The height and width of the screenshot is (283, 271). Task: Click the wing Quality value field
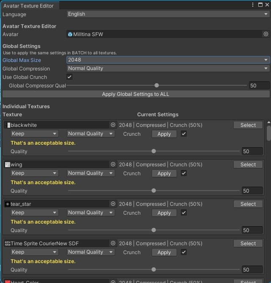(x=252, y=191)
